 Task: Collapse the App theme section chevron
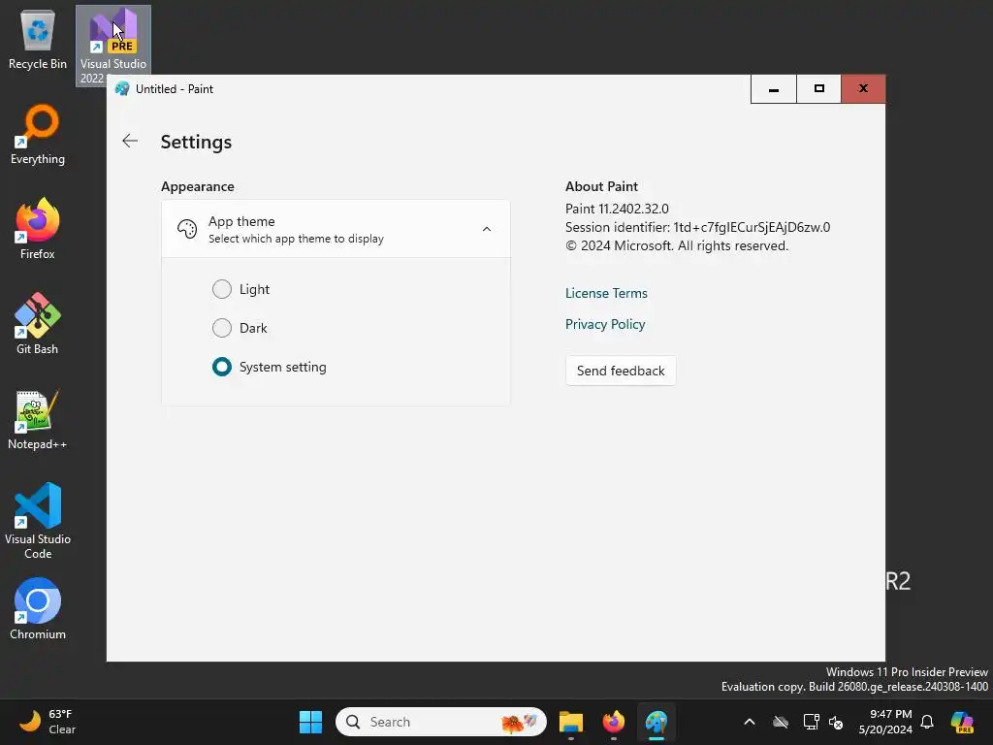(x=487, y=229)
